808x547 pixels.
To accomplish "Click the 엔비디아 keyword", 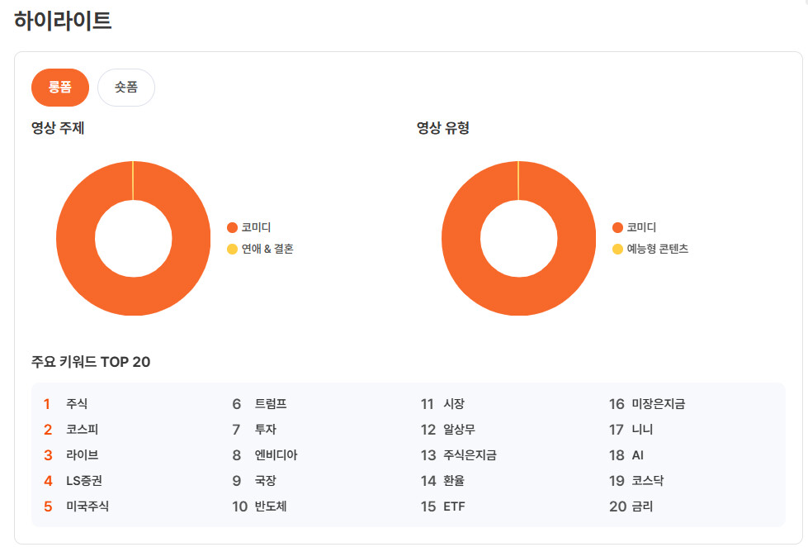I will [276, 455].
